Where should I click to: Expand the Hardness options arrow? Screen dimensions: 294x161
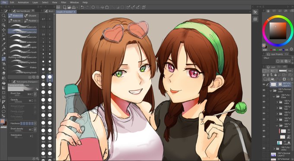[35, 123]
